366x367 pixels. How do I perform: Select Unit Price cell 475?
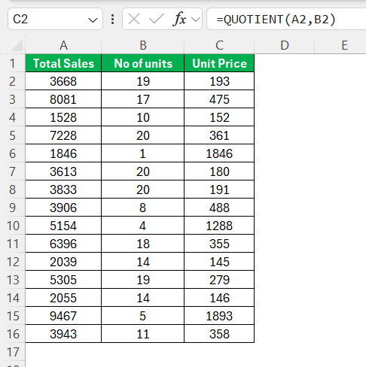click(x=219, y=99)
